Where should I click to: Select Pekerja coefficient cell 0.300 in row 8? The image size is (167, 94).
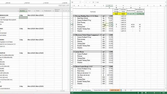pyautogui.click(x=109, y=25)
